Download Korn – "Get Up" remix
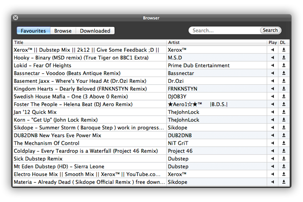 [x=284, y=120]
